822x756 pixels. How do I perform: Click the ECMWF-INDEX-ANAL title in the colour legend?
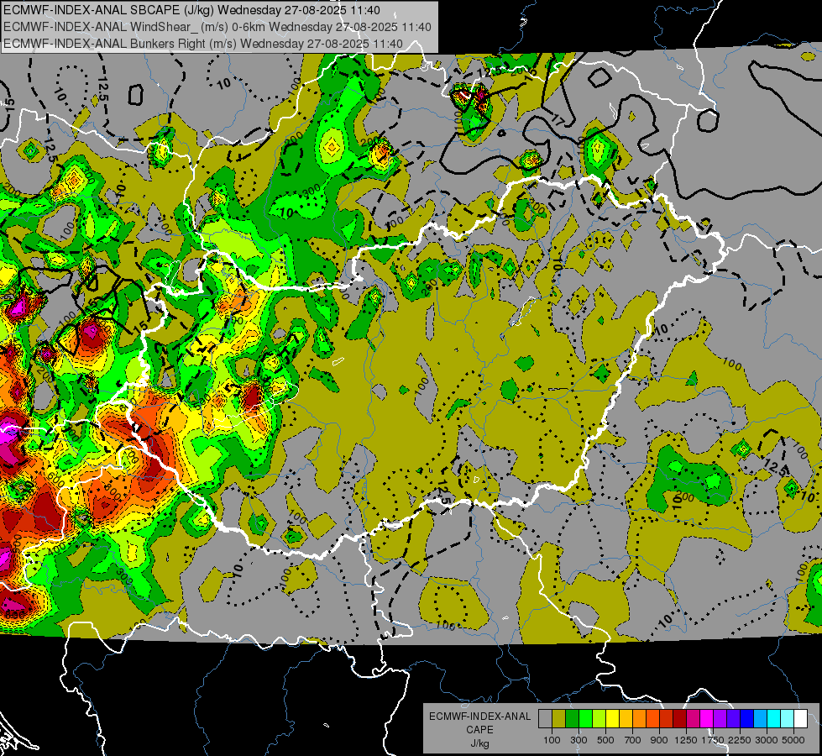pyautogui.click(x=480, y=717)
